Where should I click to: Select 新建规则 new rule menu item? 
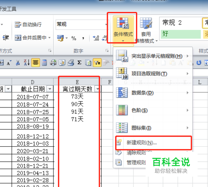[x=154, y=143]
